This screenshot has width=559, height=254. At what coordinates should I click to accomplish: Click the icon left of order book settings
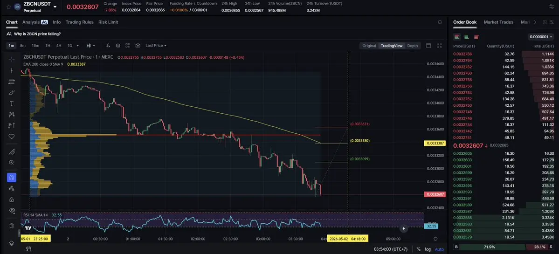(545, 22)
